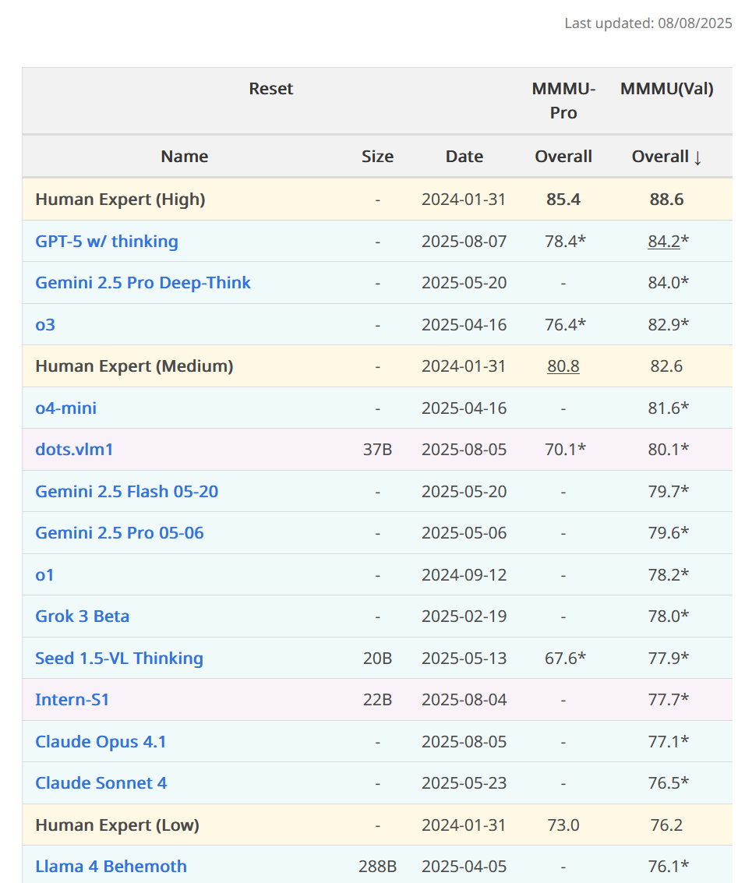
Task: Sort by MMMU-Pro column group header
Action: click(x=563, y=101)
